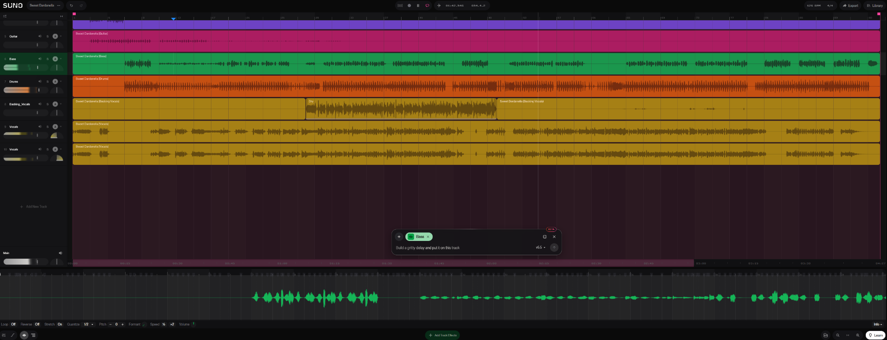Click Add New Track
The image size is (887, 340).
(33, 207)
